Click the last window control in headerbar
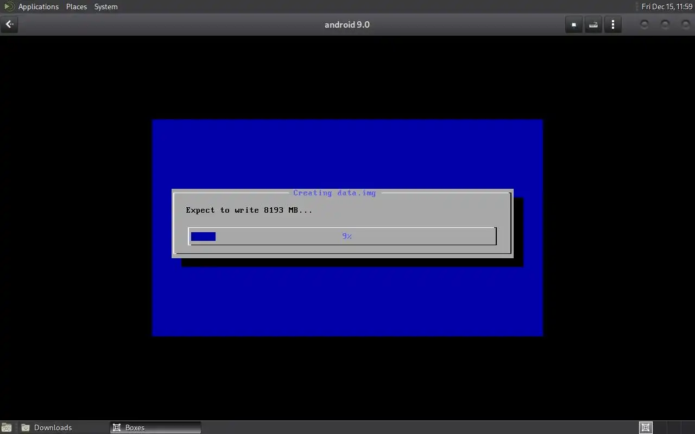The image size is (695, 434). coord(686,24)
